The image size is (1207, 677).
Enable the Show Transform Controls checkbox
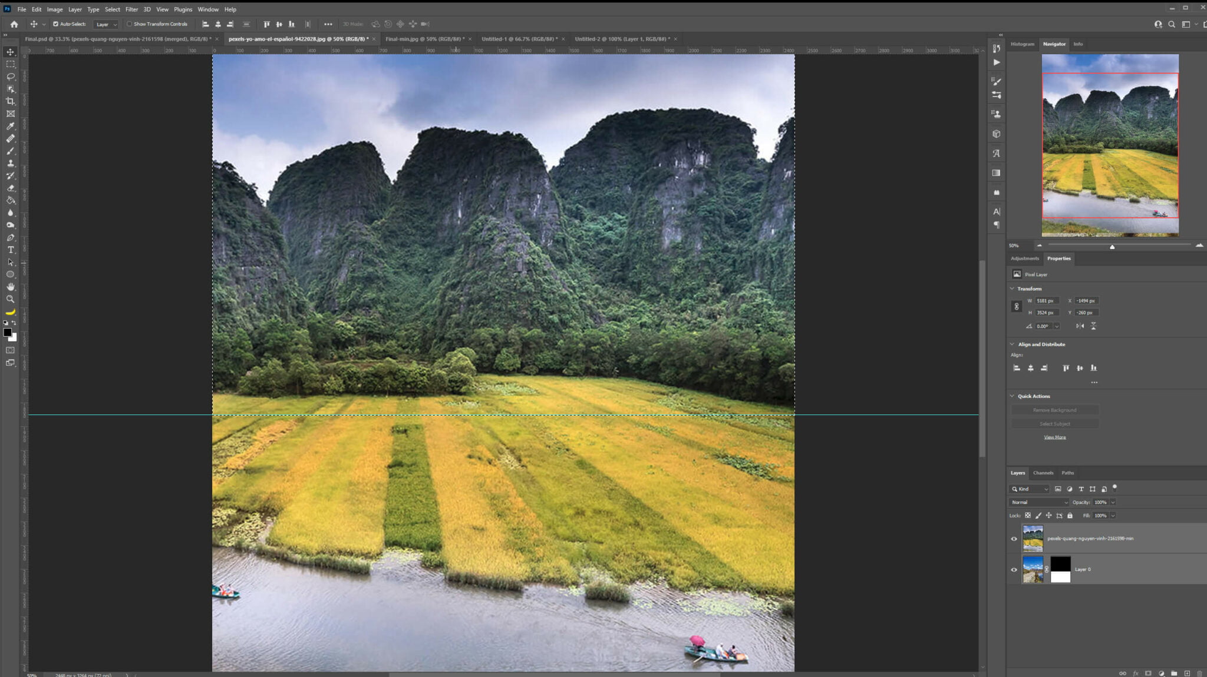tap(129, 24)
